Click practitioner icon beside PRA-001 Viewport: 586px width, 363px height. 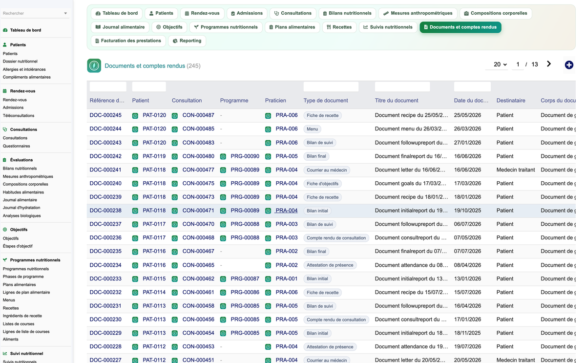tap(268, 279)
